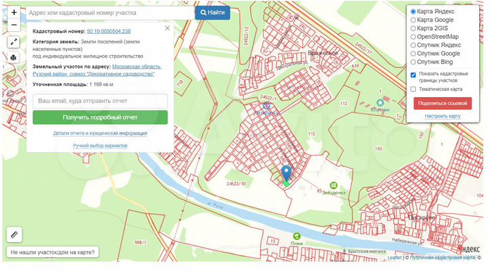
Task: Open Настроить карту link
Action: (x=442, y=116)
